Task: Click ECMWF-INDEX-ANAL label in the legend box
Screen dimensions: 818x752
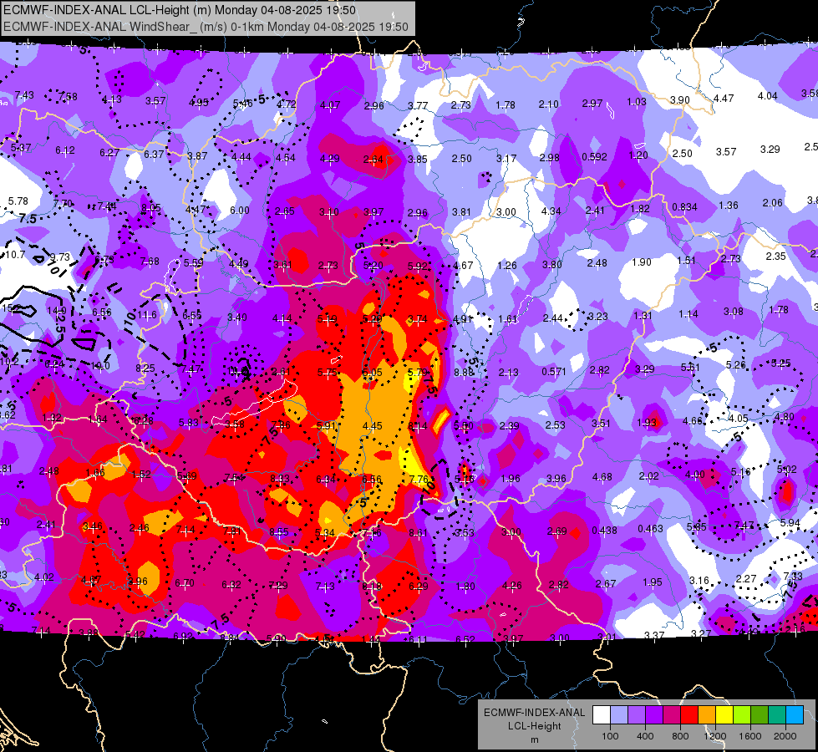Action: click(x=534, y=713)
